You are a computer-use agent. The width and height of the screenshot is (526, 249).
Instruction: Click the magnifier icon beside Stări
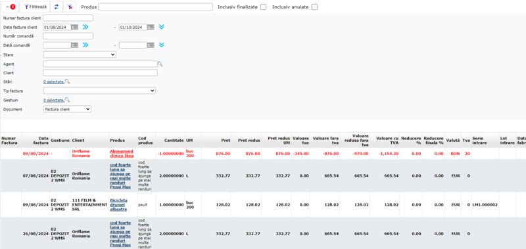click(68, 81)
